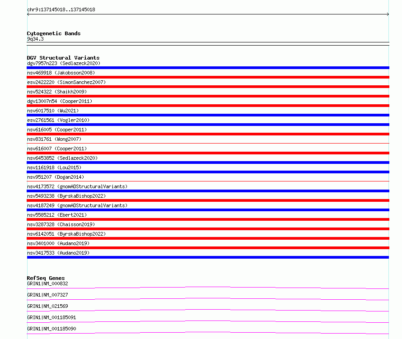Screen dimensions: 402x339
Task: Click the nsv5493238 (ByrskaBishop2022) label
Action: click(66, 196)
